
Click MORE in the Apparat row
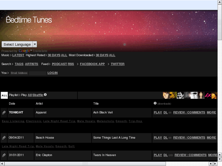click(x=211, y=112)
